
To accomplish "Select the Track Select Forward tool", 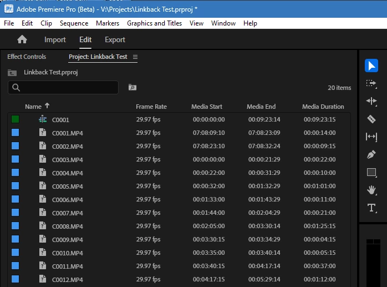I will [371, 84].
